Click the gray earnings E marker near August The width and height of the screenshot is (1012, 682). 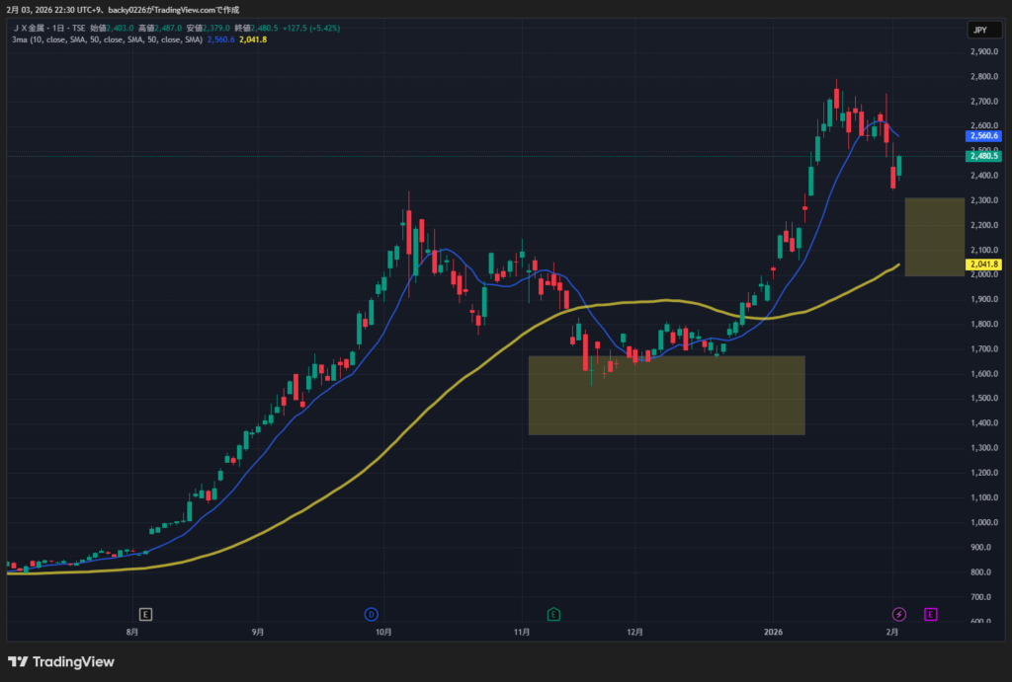[145, 614]
